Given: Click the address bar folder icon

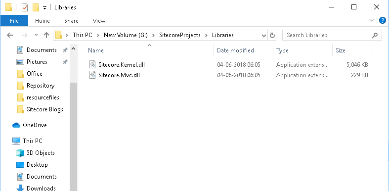Looking at the screenshot, I should [58, 35].
